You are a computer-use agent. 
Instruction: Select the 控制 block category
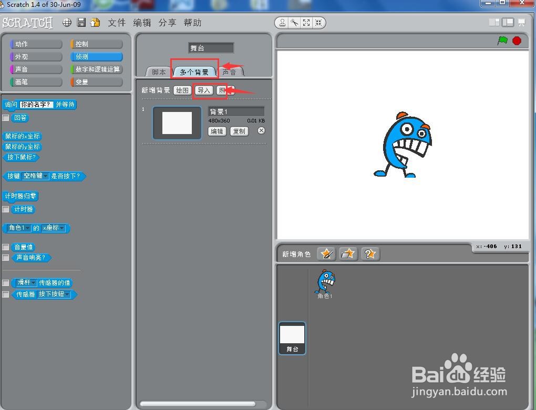click(96, 44)
